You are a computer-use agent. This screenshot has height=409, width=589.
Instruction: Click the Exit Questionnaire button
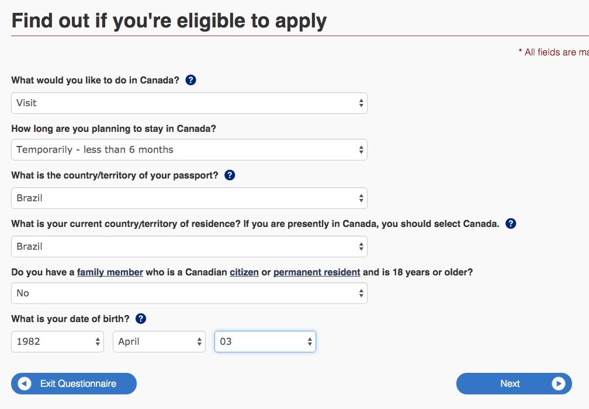[74, 383]
